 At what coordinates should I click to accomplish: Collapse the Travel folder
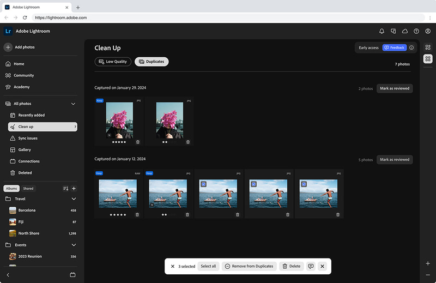click(x=74, y=199)
